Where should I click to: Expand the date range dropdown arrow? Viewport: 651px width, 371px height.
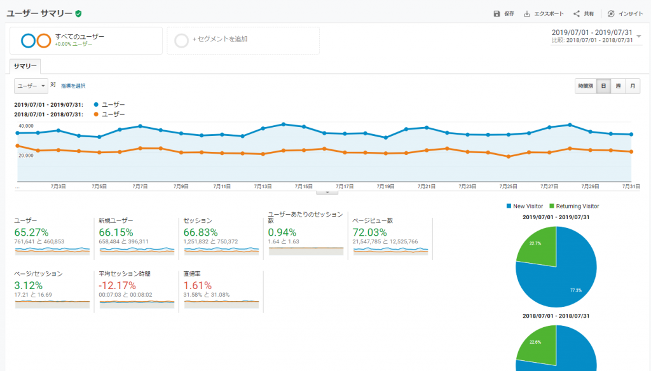[638, 36]
